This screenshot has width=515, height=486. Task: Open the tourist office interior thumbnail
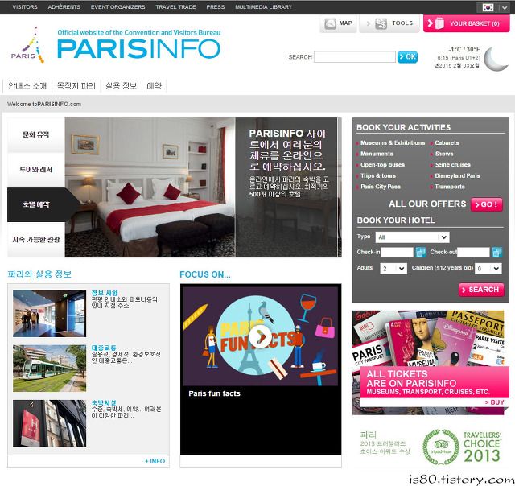click(x=49, y=313)
